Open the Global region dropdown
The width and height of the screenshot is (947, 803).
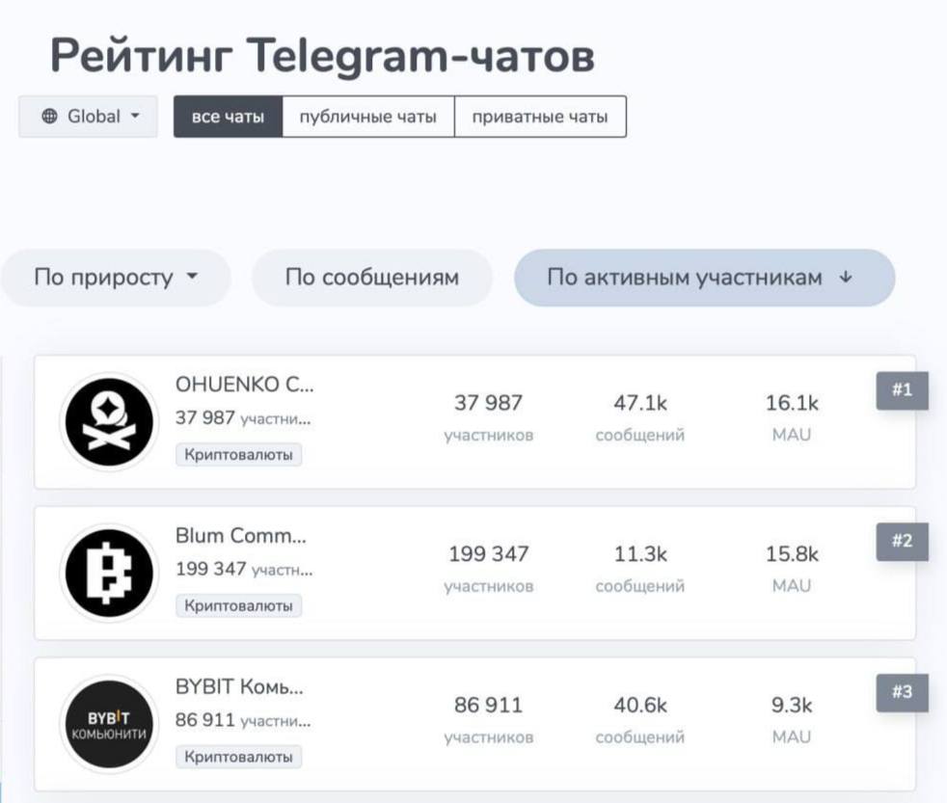(x=89, y=117)
